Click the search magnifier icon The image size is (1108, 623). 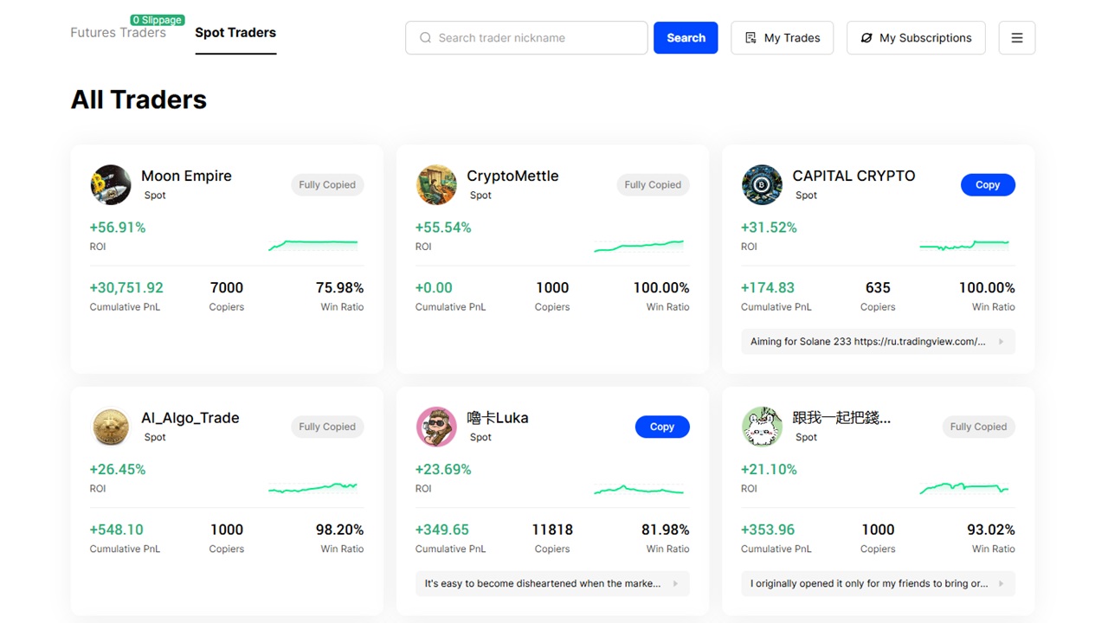425,38
